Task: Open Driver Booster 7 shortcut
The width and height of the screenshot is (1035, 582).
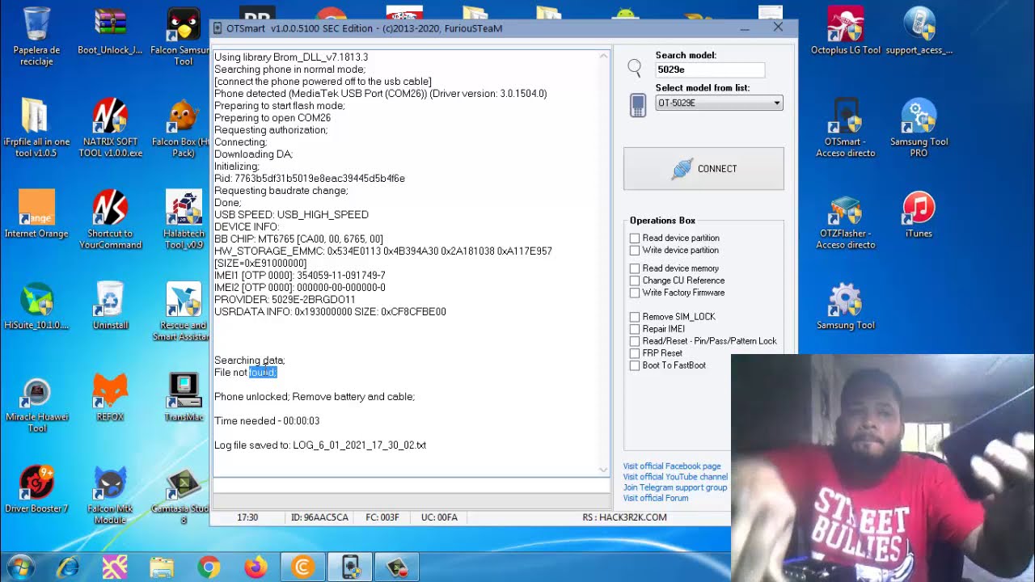Action: pyautogui.click(x=36, y=490)
